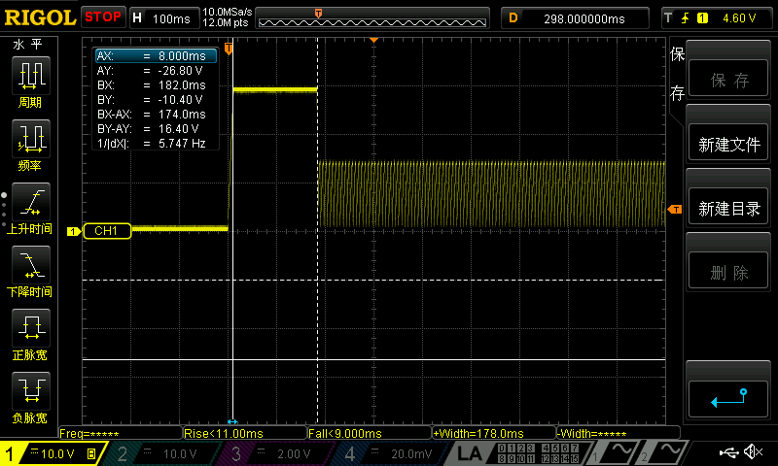Select channel 3 tab
778x466 pixels.
273,453
